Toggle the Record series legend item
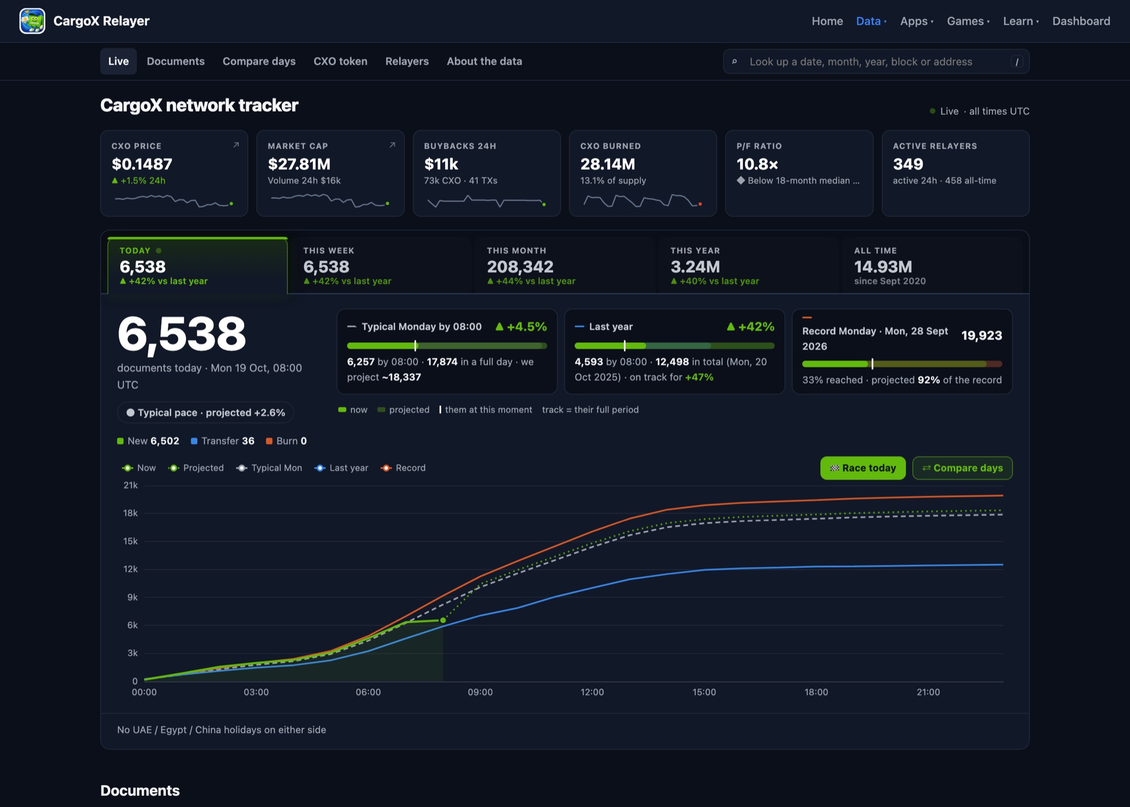 [403, 468]
